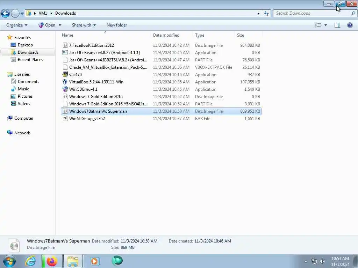Change your view icon button
358x268 pixels.
click(x=318, y=25)
